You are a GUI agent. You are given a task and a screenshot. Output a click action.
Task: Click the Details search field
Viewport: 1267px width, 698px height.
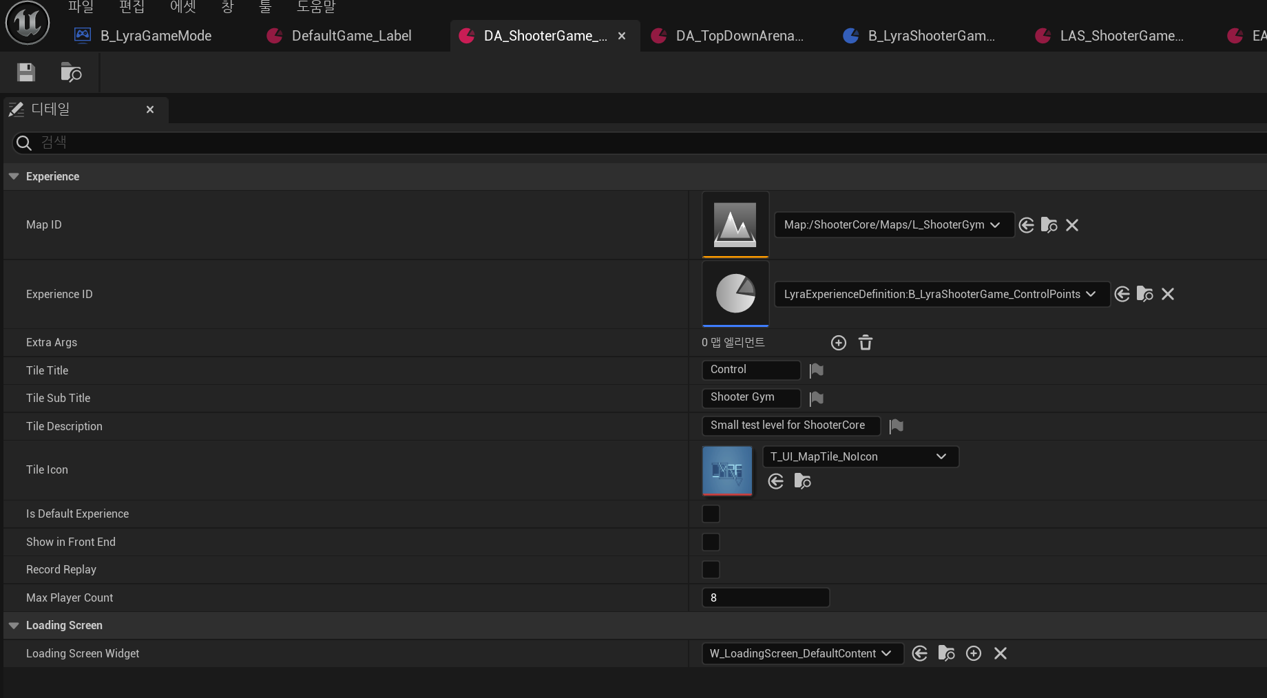640,142
